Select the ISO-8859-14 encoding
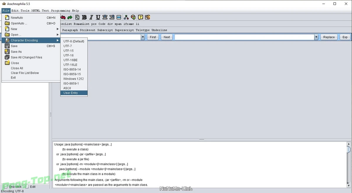The width and height of the screenshot is (352, 193). pos(74,69)
